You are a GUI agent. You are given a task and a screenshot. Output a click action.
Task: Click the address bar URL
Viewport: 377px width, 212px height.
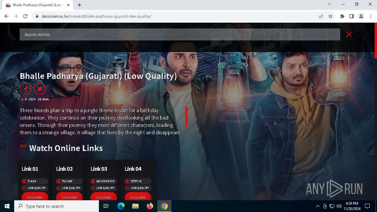point(97,16)
